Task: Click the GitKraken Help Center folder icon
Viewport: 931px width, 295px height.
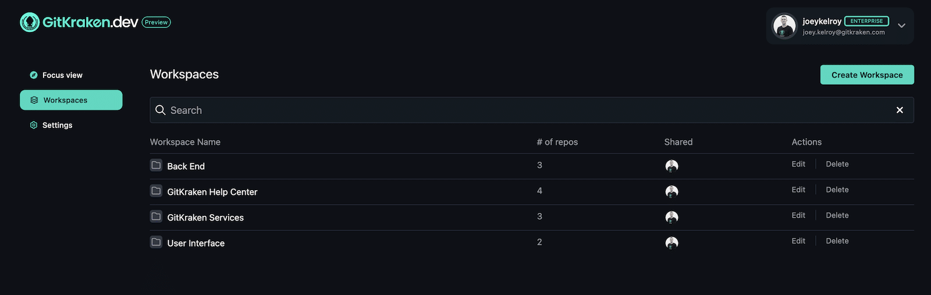Action: pos(156,191)
